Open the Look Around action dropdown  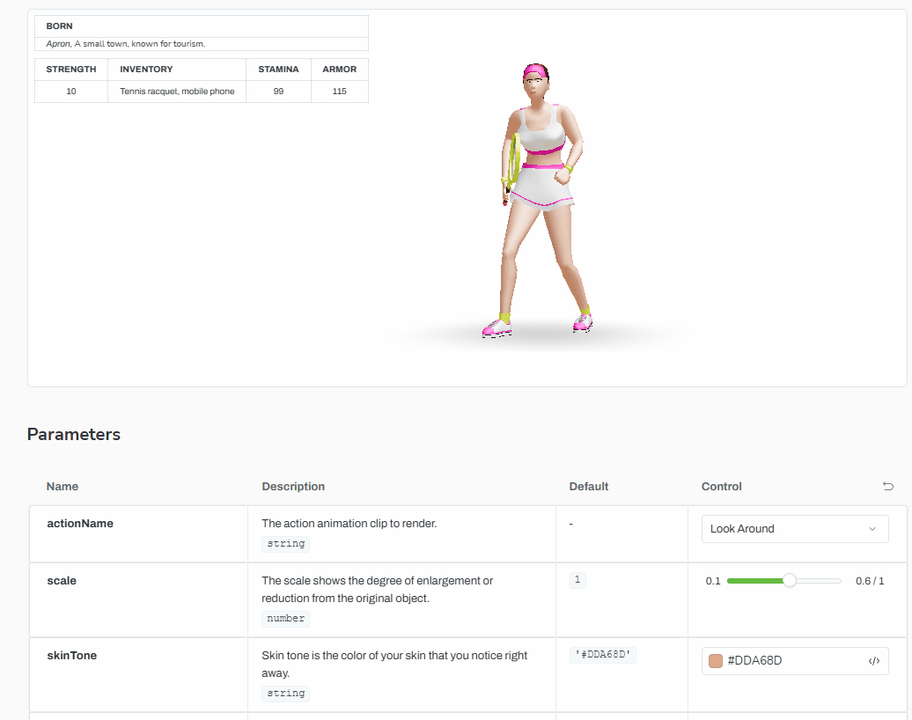click(x=794, y=529)
